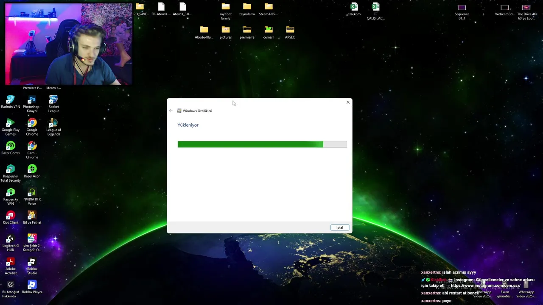Click the Yükleniyor green progress bar
The width and height of the screenshot is (543, 305).
coord(262,144)
